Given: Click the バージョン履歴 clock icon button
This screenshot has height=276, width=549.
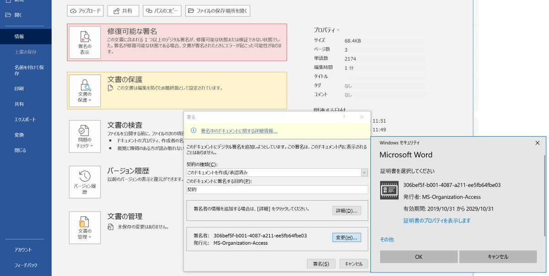Looking at the screenshot, I should pos(85,182).
